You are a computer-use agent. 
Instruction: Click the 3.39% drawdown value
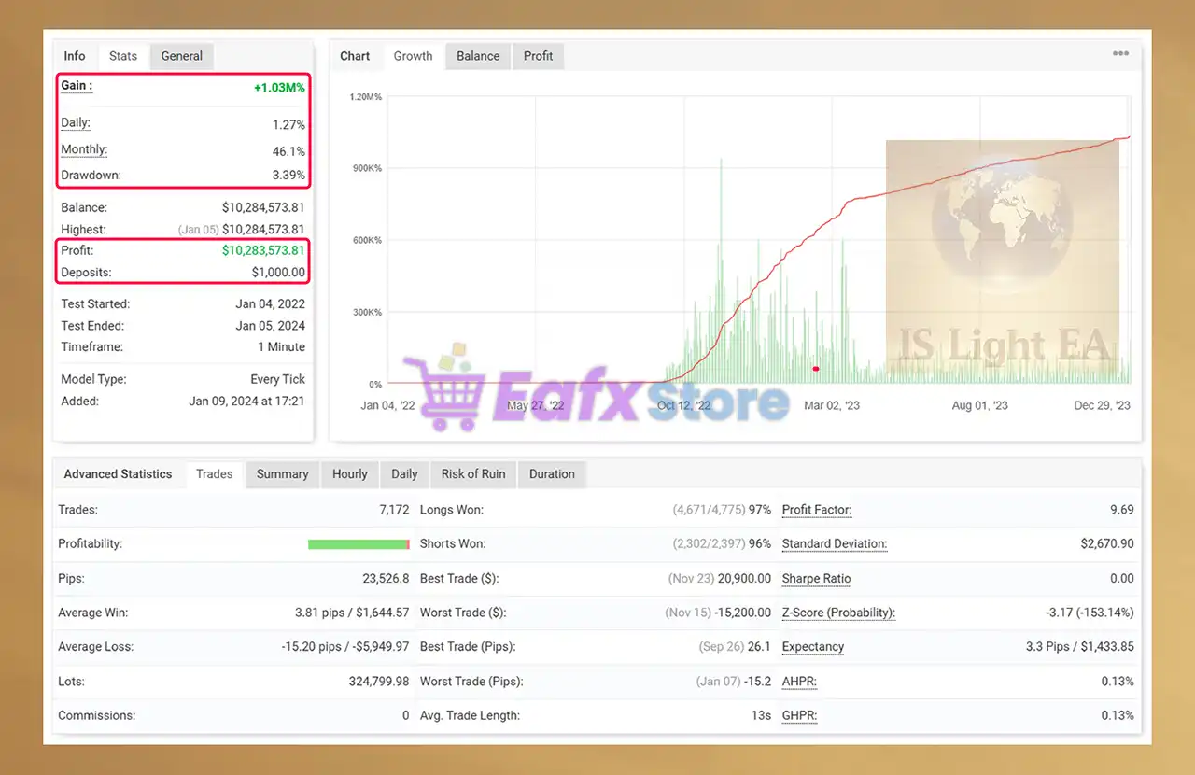click(x=288, y=176)
